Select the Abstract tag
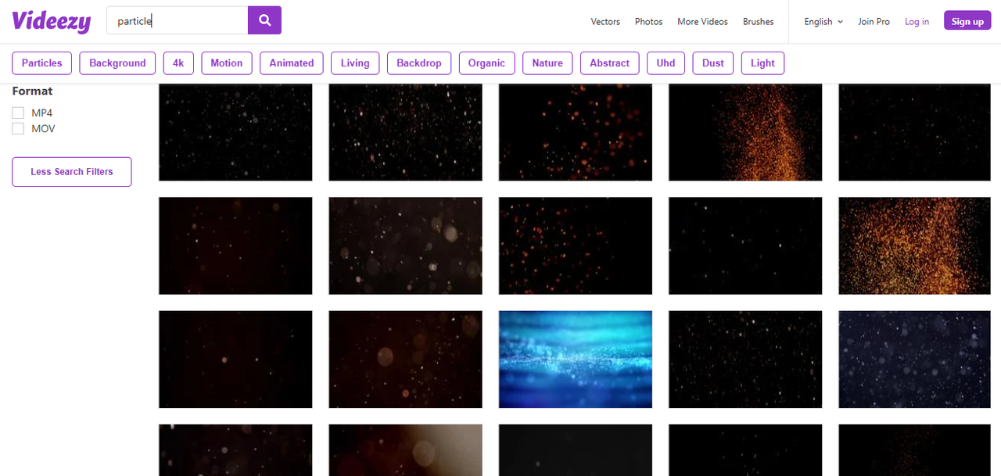The height and width of the screenshot is (476, 1001). pyautogui.click(x=610, y=63)
